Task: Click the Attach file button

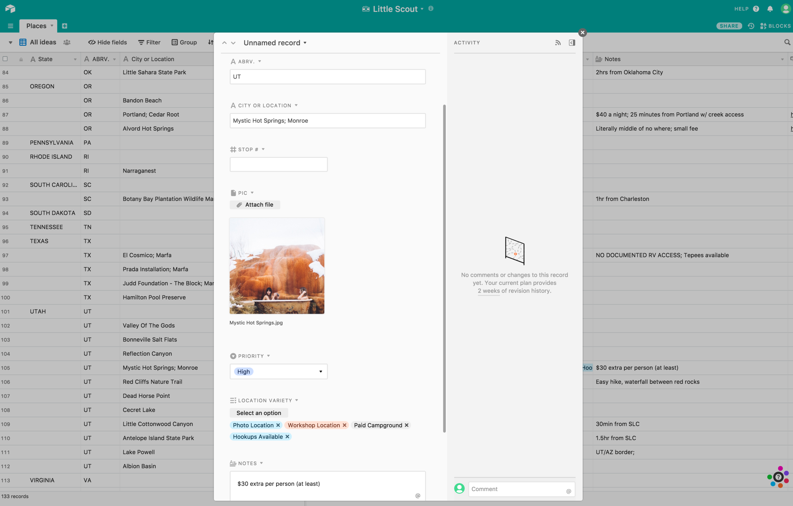Action: [255, 205]
